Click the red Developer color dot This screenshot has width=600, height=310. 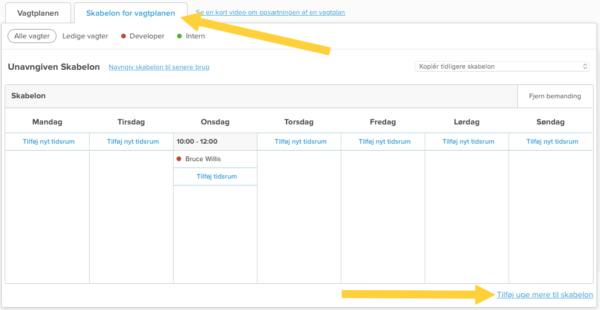click(123, 36)
